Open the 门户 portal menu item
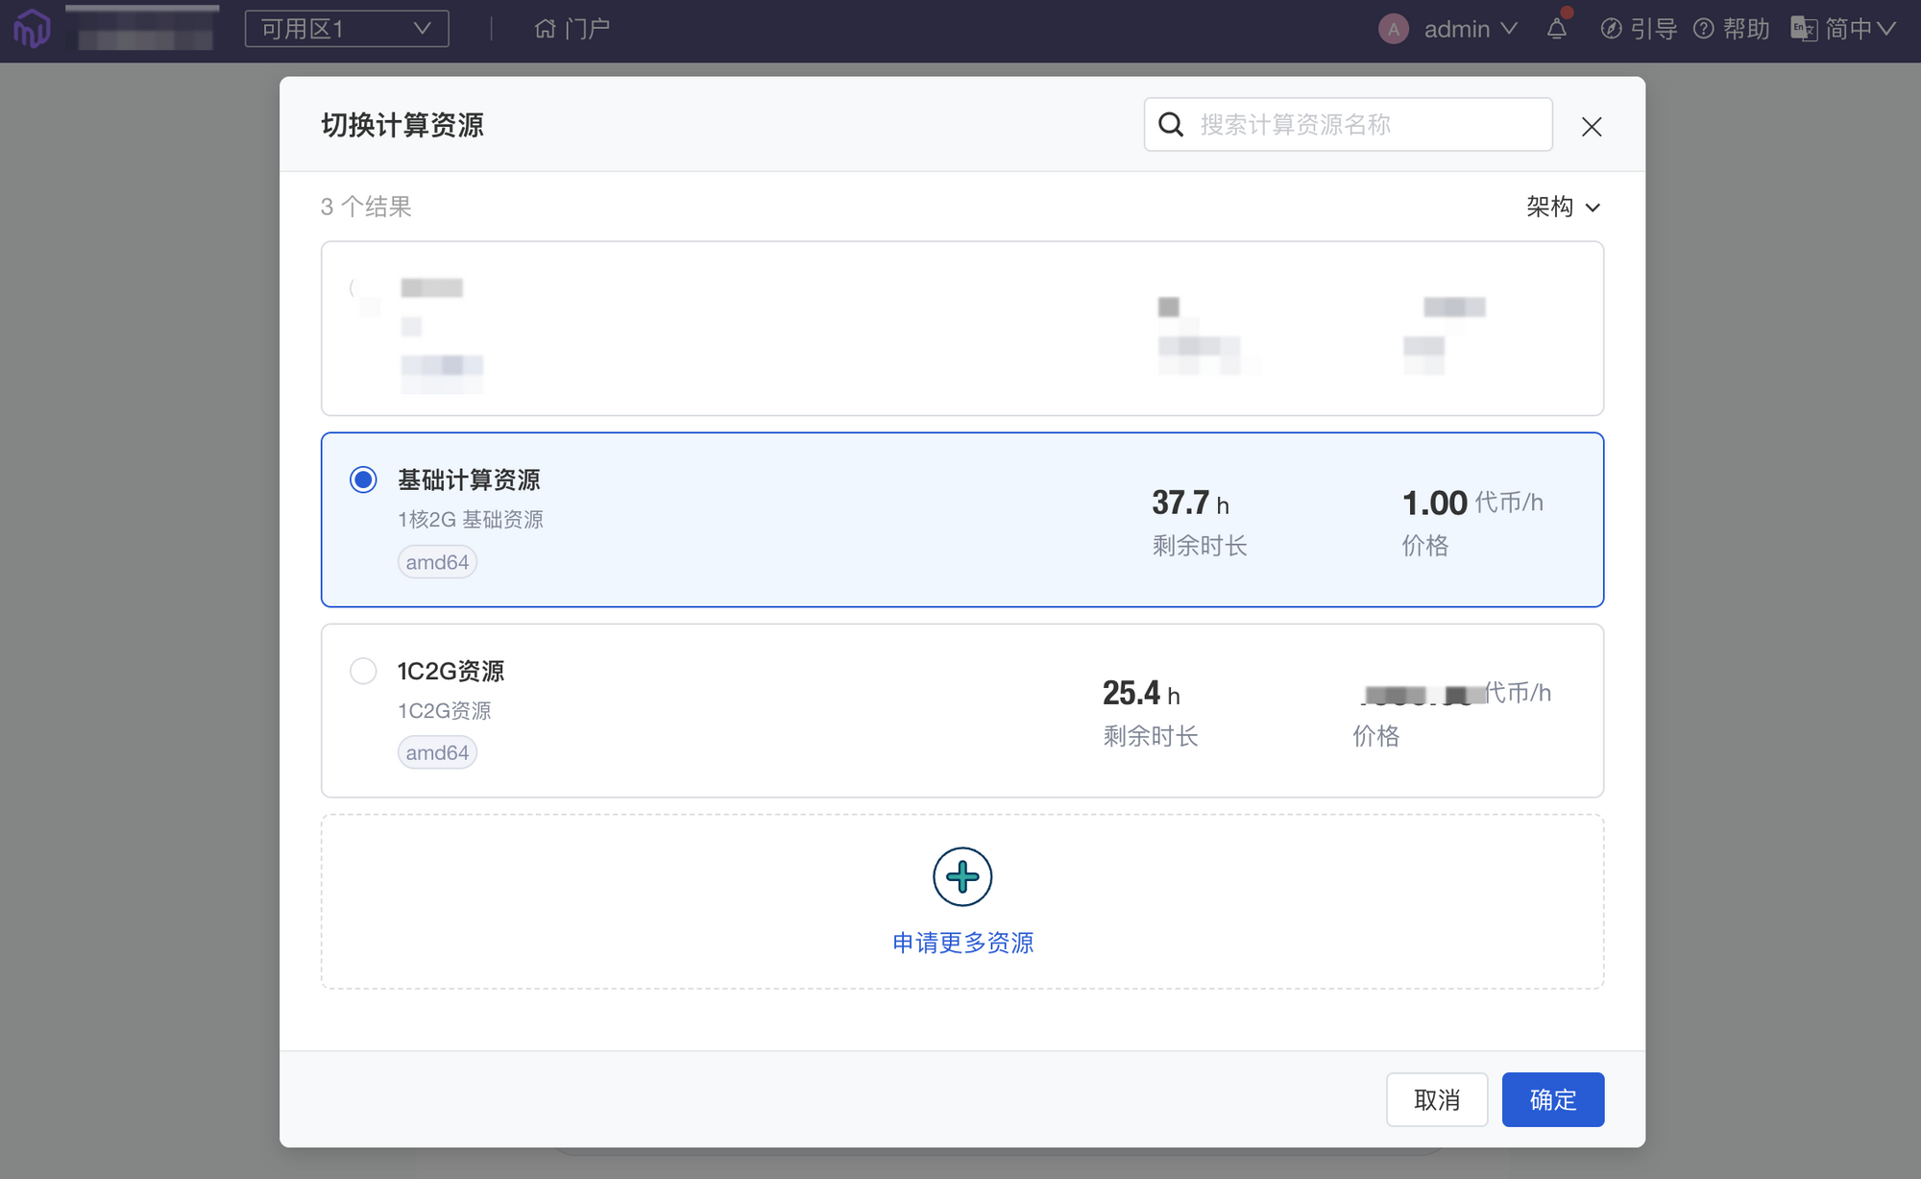The height and width of the screenshot is (1179, 1921). pos(587,29)
